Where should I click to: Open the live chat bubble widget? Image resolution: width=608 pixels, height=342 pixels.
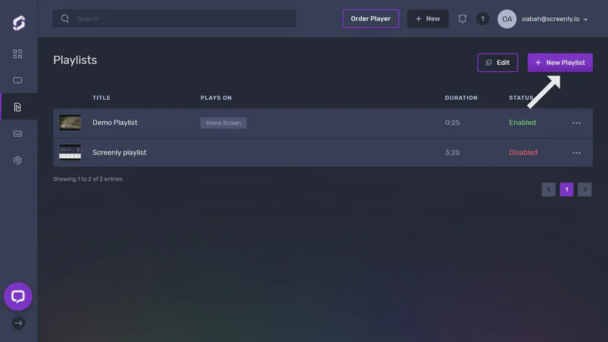click(x=18, y=296)
